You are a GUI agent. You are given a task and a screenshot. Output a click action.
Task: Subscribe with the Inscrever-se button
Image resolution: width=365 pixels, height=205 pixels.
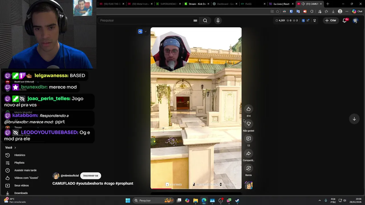[x=90, y=176]
